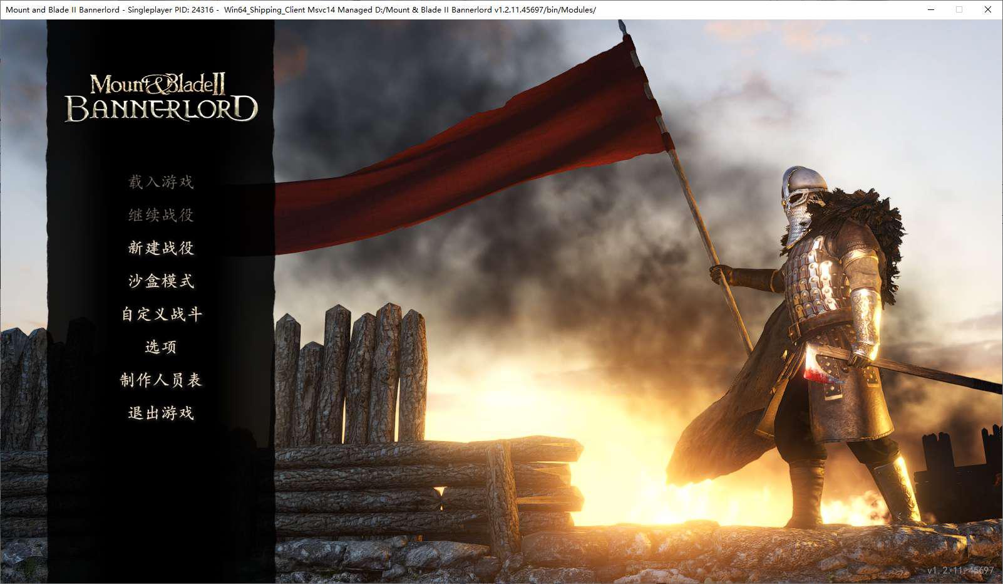This screenshot has width=1003, height=584.
Task: Start a new campaign with 新建战役
Action: click(x=161, y=248)
